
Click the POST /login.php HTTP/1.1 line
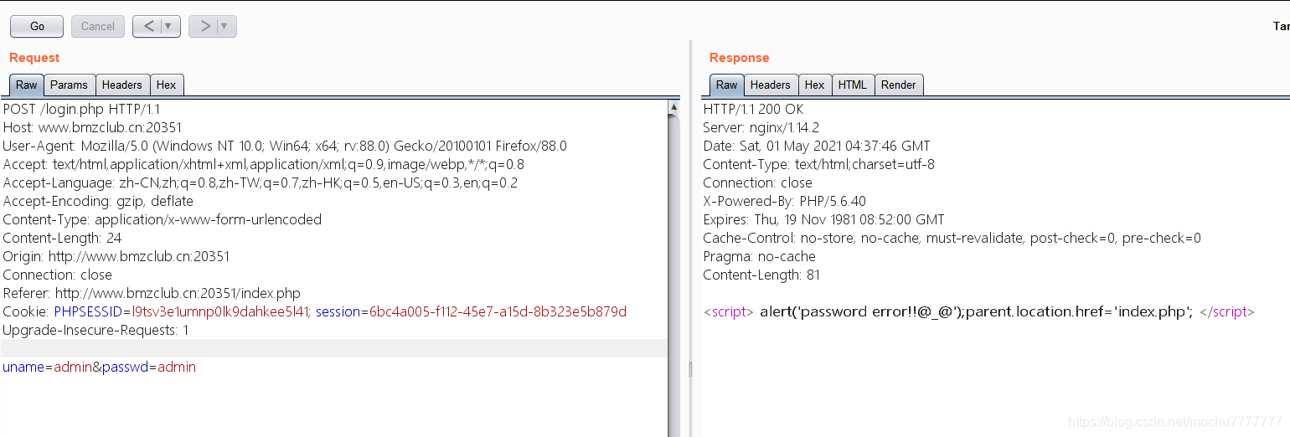[x=81, y=109]
